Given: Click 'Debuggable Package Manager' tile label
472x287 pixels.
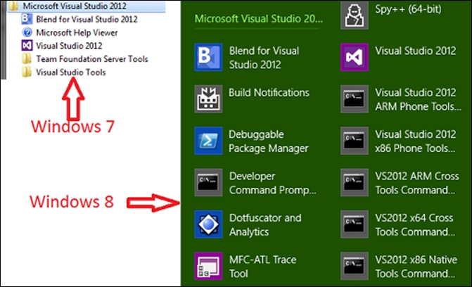Looking at the screenshot, I should 269,141.
